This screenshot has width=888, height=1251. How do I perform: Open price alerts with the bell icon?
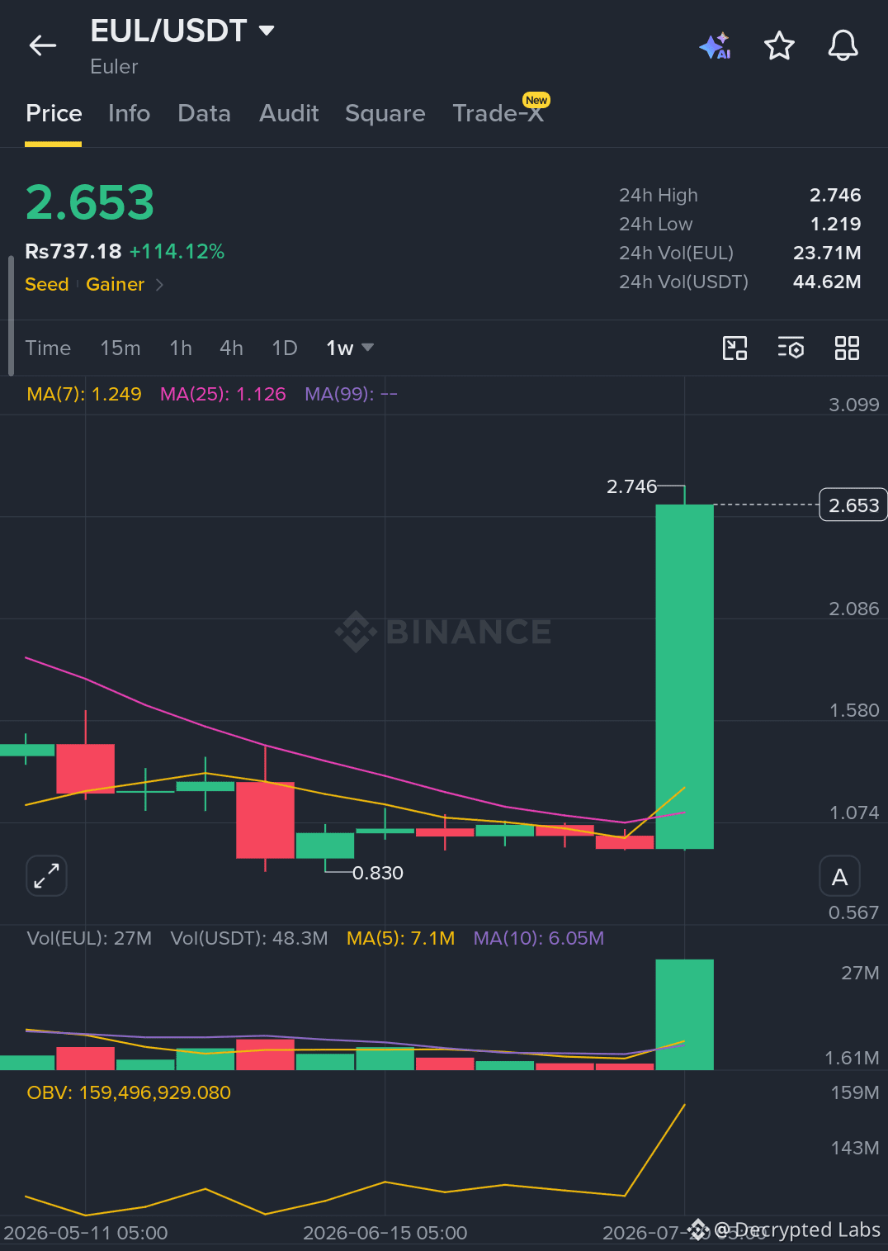(843, 45)
